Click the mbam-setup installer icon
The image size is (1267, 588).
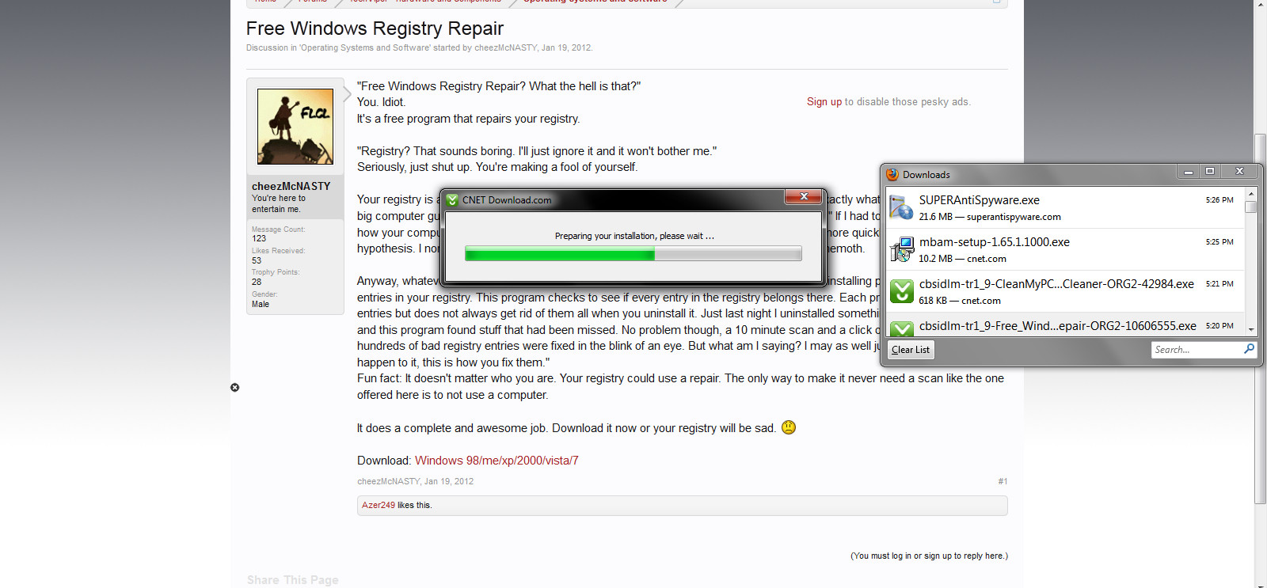tap(901, 249)
